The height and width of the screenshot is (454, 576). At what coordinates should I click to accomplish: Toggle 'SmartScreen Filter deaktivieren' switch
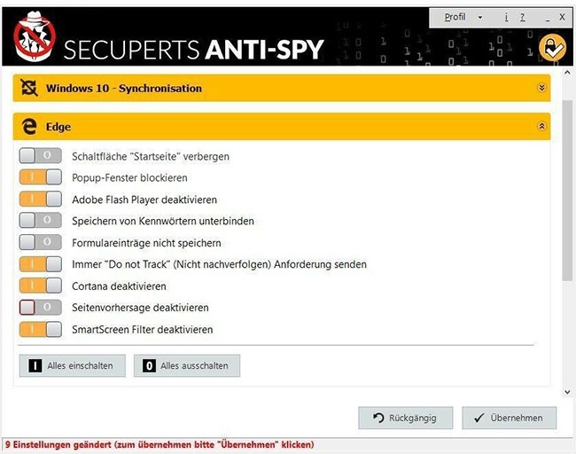point(40,329)
